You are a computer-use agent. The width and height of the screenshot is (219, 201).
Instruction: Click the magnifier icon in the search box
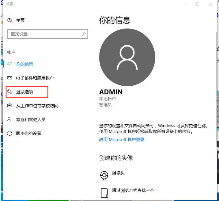[x=84, y=34]
